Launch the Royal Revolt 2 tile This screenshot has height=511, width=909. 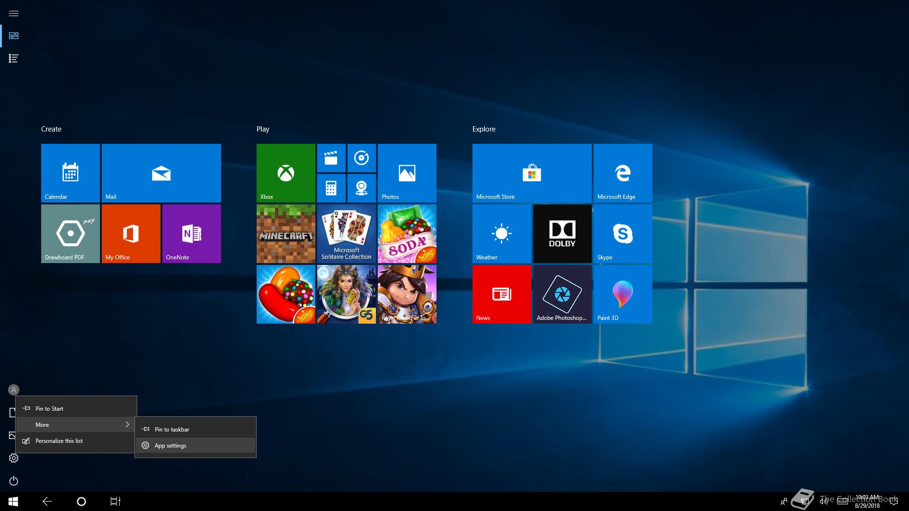coord(407,294)
